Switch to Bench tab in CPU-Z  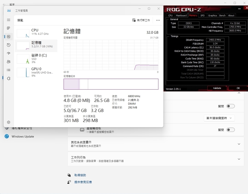pos(222,15)
